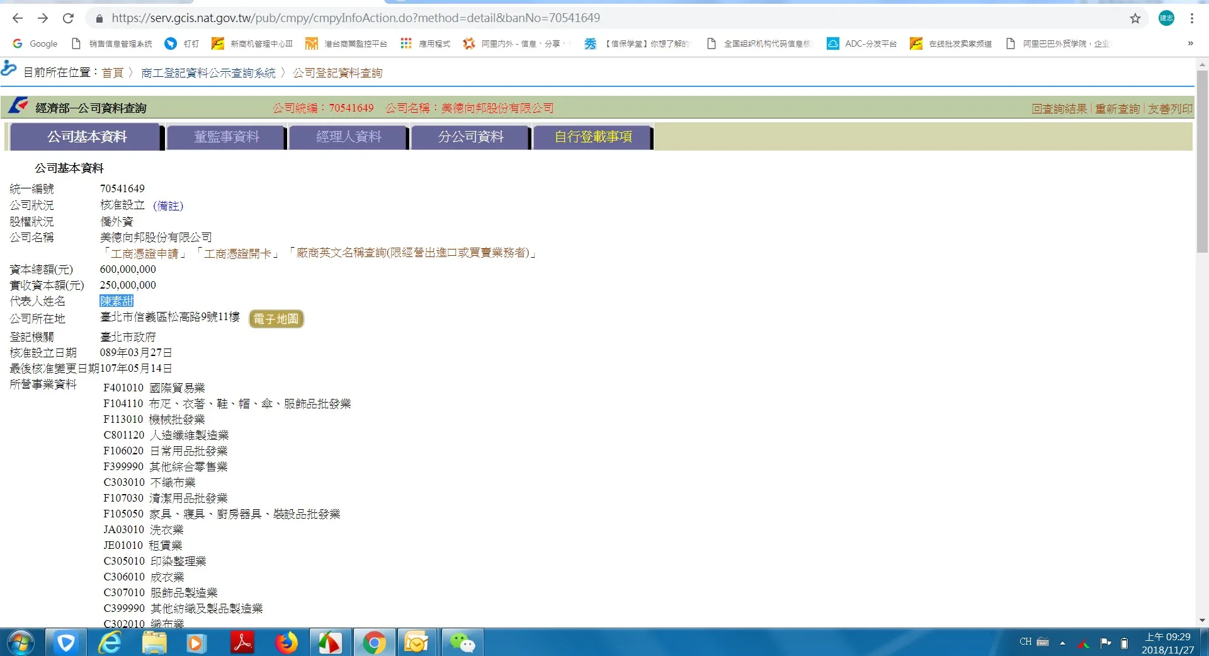1209x656 pixels.
Task: Open the 經理人資料 tab
Action: [348, 137]
